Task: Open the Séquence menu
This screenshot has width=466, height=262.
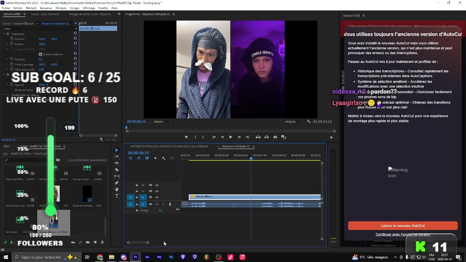Action: point(46,8)
